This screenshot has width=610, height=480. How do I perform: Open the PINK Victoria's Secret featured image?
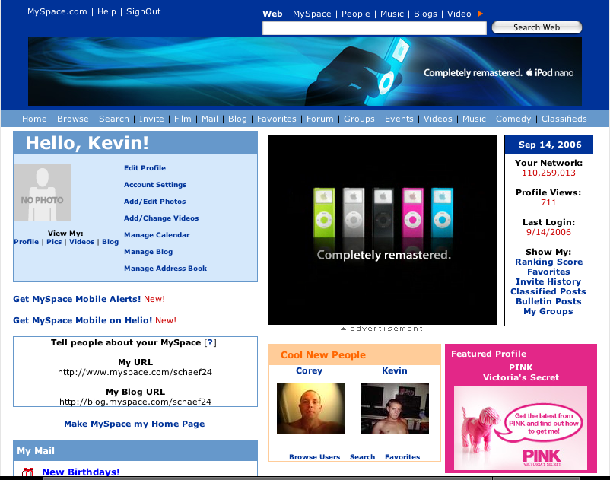pos(520,428)
